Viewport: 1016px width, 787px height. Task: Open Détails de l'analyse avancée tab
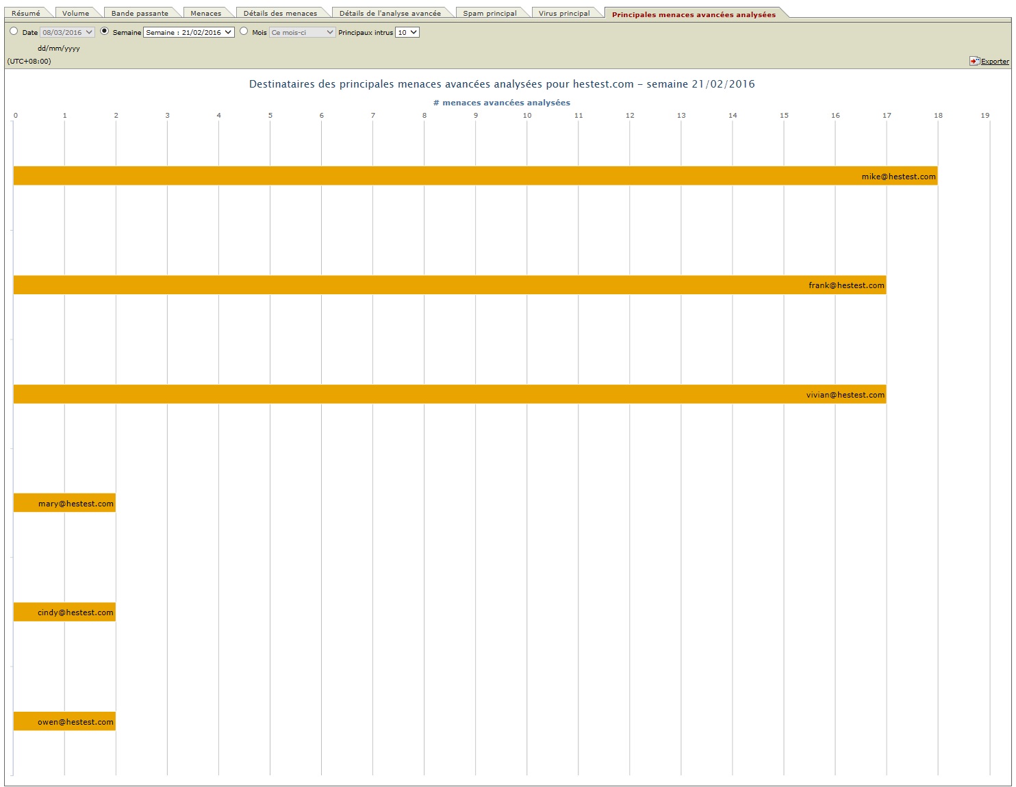(390, 13)
